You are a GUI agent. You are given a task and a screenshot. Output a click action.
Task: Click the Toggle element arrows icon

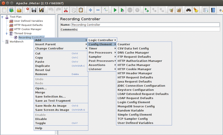[x=105, y=10]
